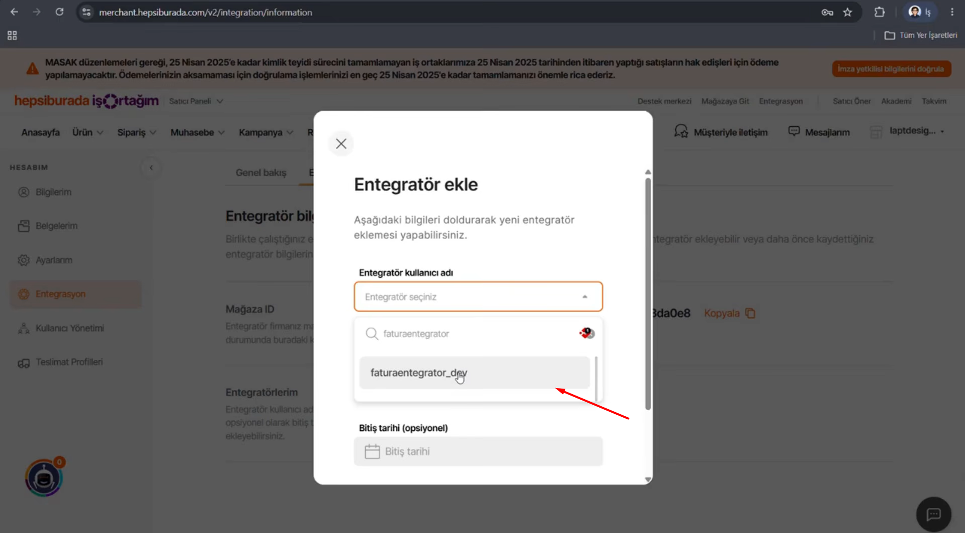This screenshot has height=533, width=965.
Task: Click the modal's vertical scrollbar
Action: tap(648, 294)
